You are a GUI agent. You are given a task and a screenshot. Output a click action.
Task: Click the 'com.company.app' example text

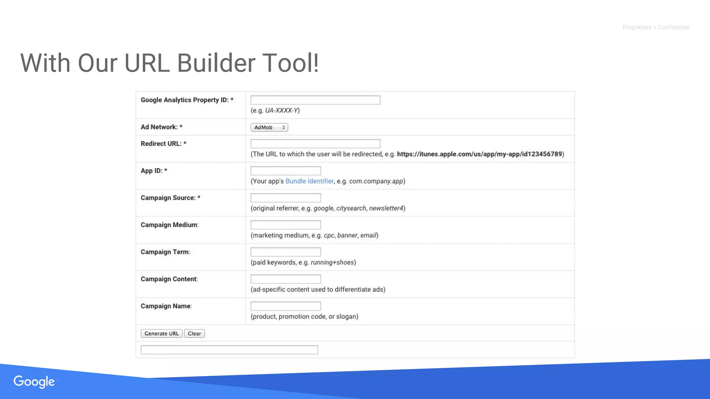point(376,181)
